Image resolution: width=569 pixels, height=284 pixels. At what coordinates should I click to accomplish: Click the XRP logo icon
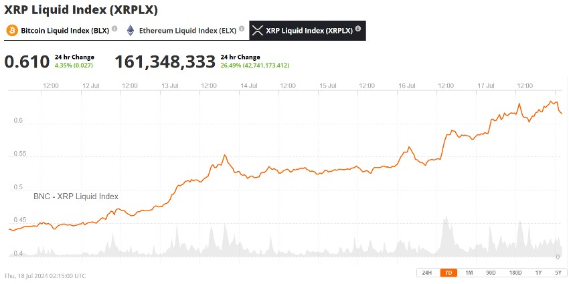257,31
